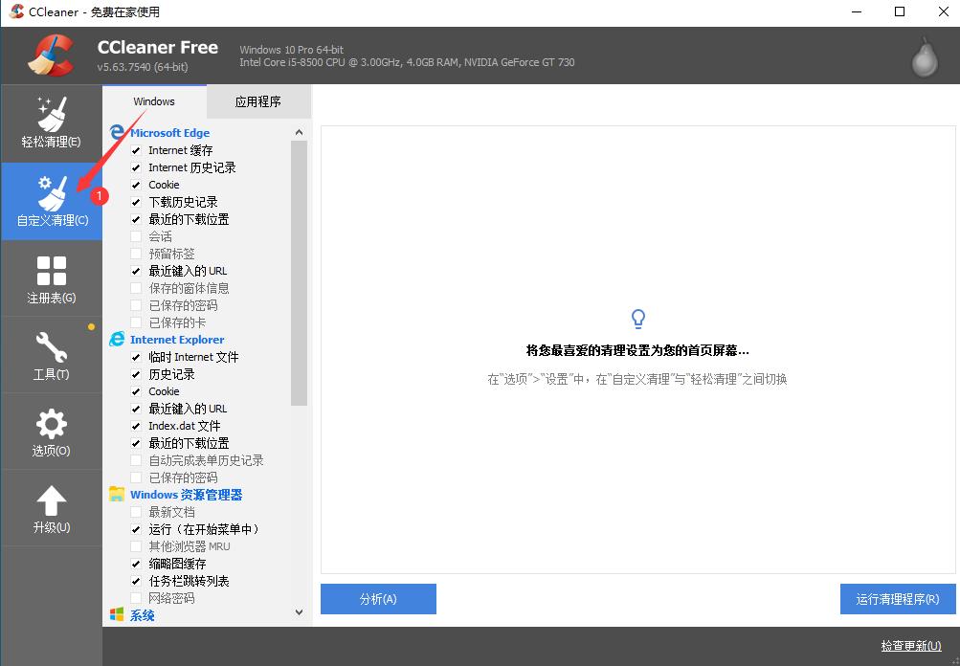Click the 分析(A) button
The image size is (960, 666).
[x=377, y=599]
